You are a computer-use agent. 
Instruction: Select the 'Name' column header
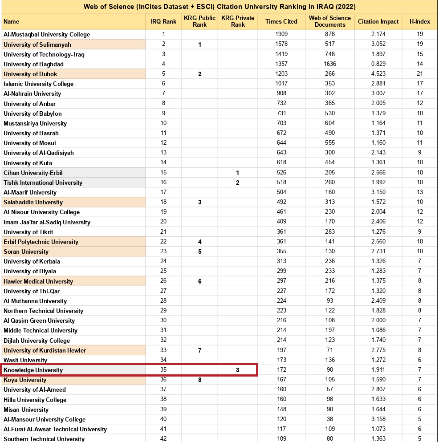[74, 22]
